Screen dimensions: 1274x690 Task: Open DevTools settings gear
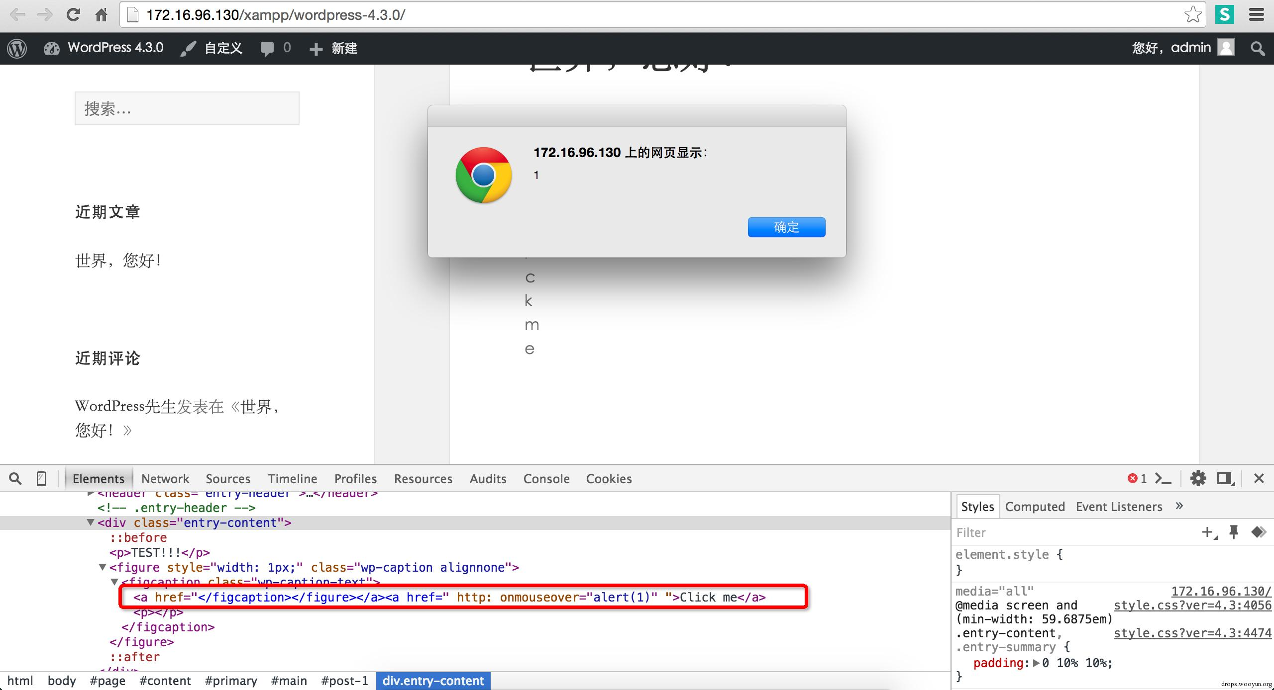pos(1198,478)
